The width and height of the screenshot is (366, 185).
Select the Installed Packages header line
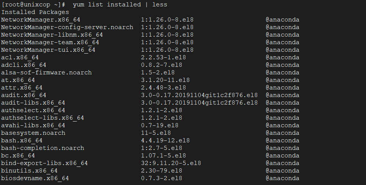point(35,12)
